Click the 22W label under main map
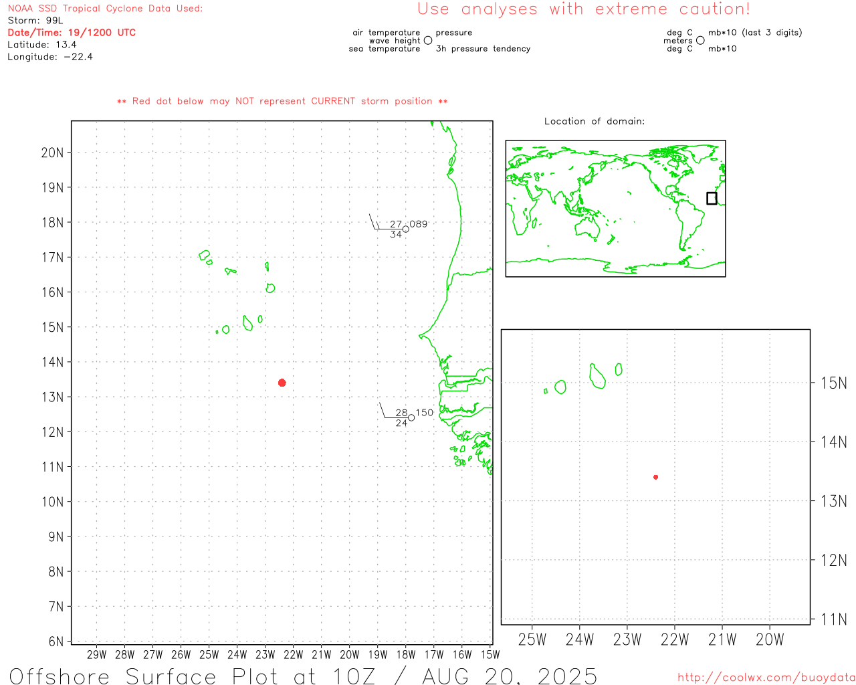 click(294, 655)
